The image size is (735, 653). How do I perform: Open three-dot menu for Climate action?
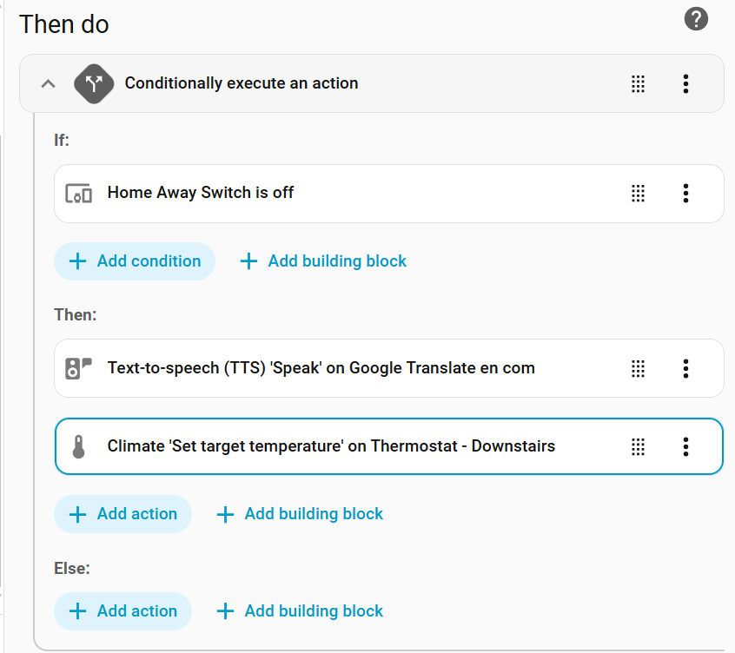pos(685,447)
